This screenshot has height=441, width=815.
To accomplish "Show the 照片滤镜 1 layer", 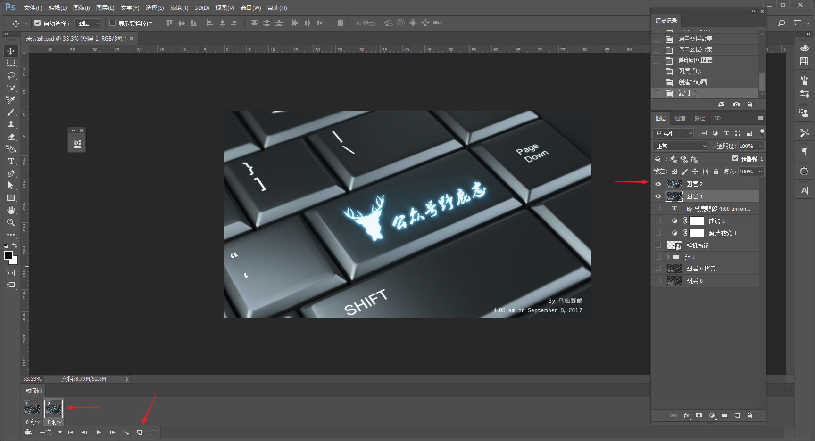I will [x=658, y=233].
